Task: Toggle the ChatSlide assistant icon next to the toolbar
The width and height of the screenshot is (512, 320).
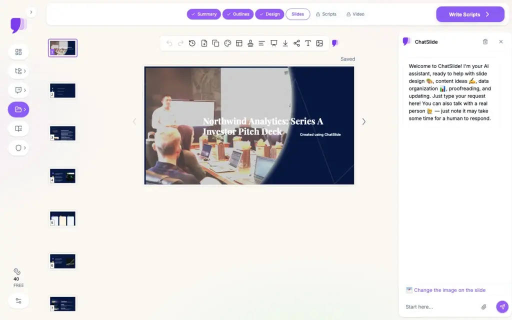Action: point(335,43)
